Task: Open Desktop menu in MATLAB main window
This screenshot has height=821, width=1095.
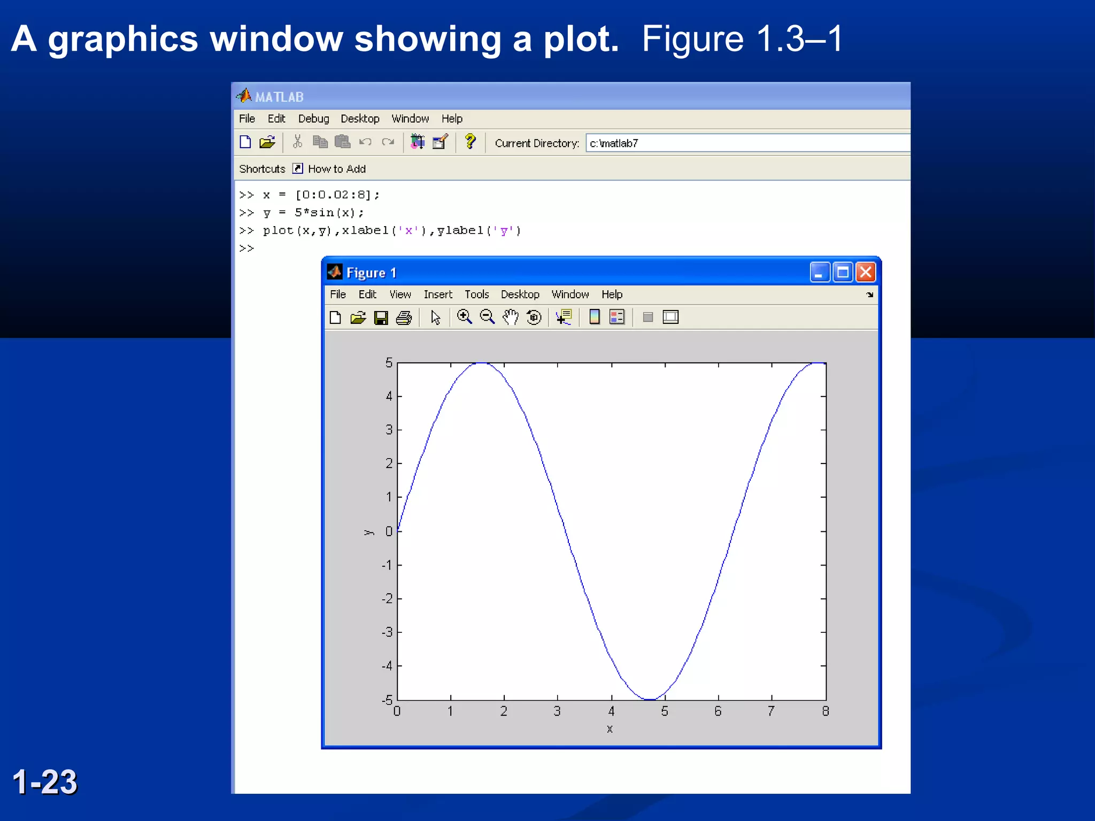Action: tap(360, 119)
